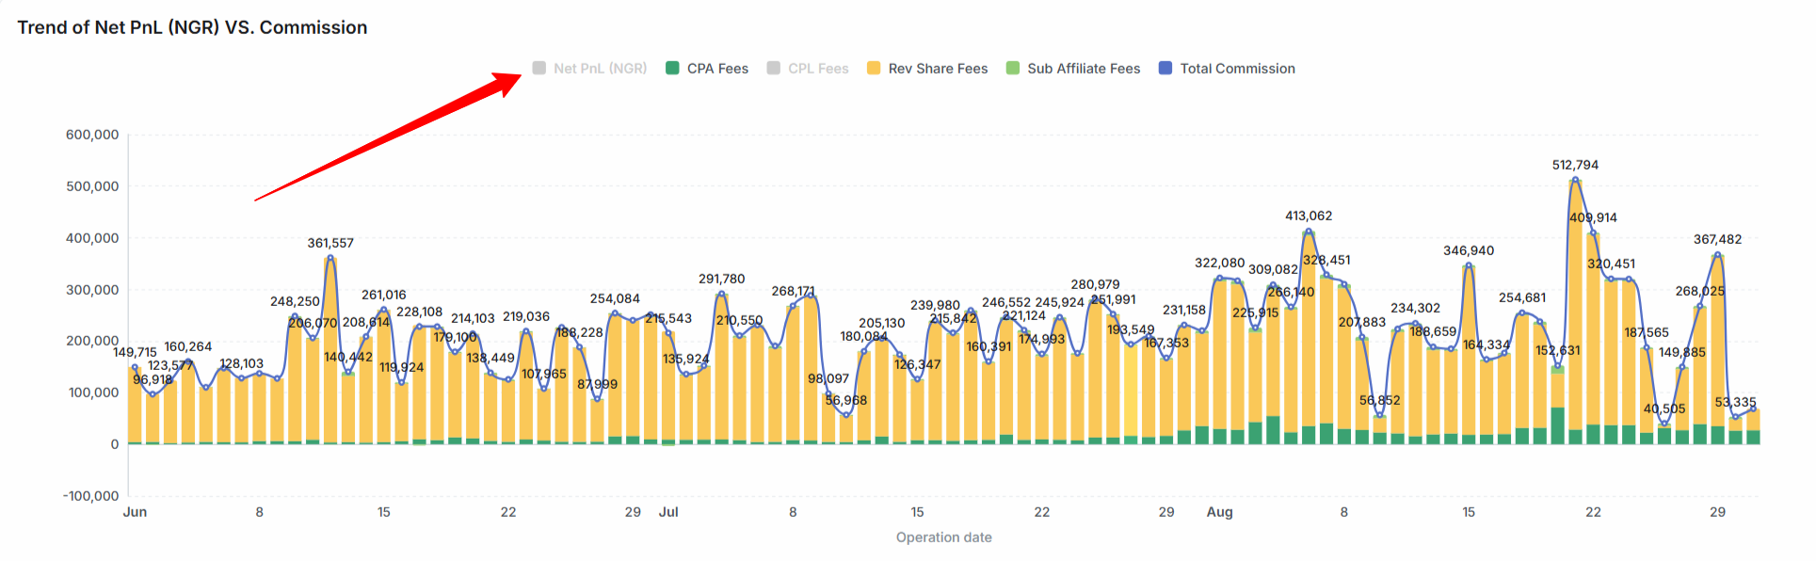Click the Jul label on the date axis
This screenshot has width=1816, height=561.
(x=668, y=512)
